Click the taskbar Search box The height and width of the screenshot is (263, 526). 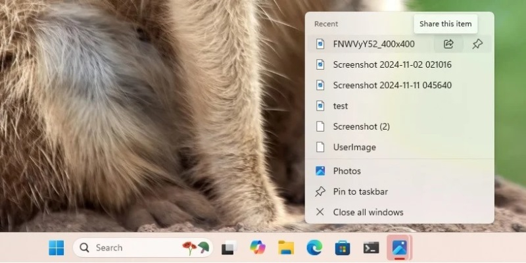(131, 248)
